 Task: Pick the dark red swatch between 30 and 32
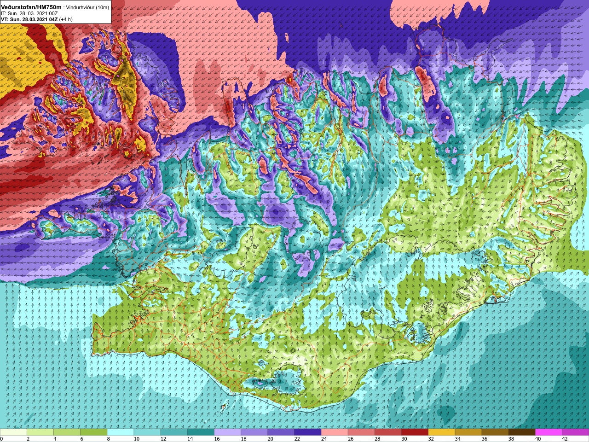point(415,432)
